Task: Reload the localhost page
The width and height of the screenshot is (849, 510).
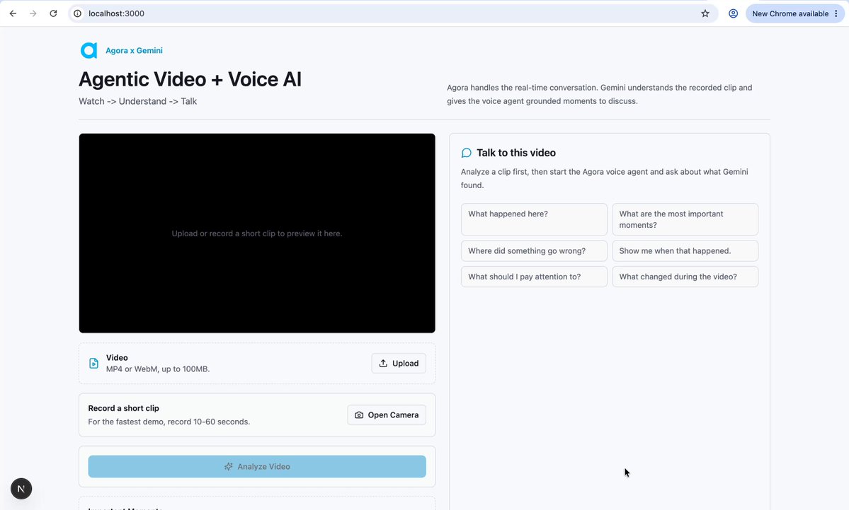Action: [53, 13]
